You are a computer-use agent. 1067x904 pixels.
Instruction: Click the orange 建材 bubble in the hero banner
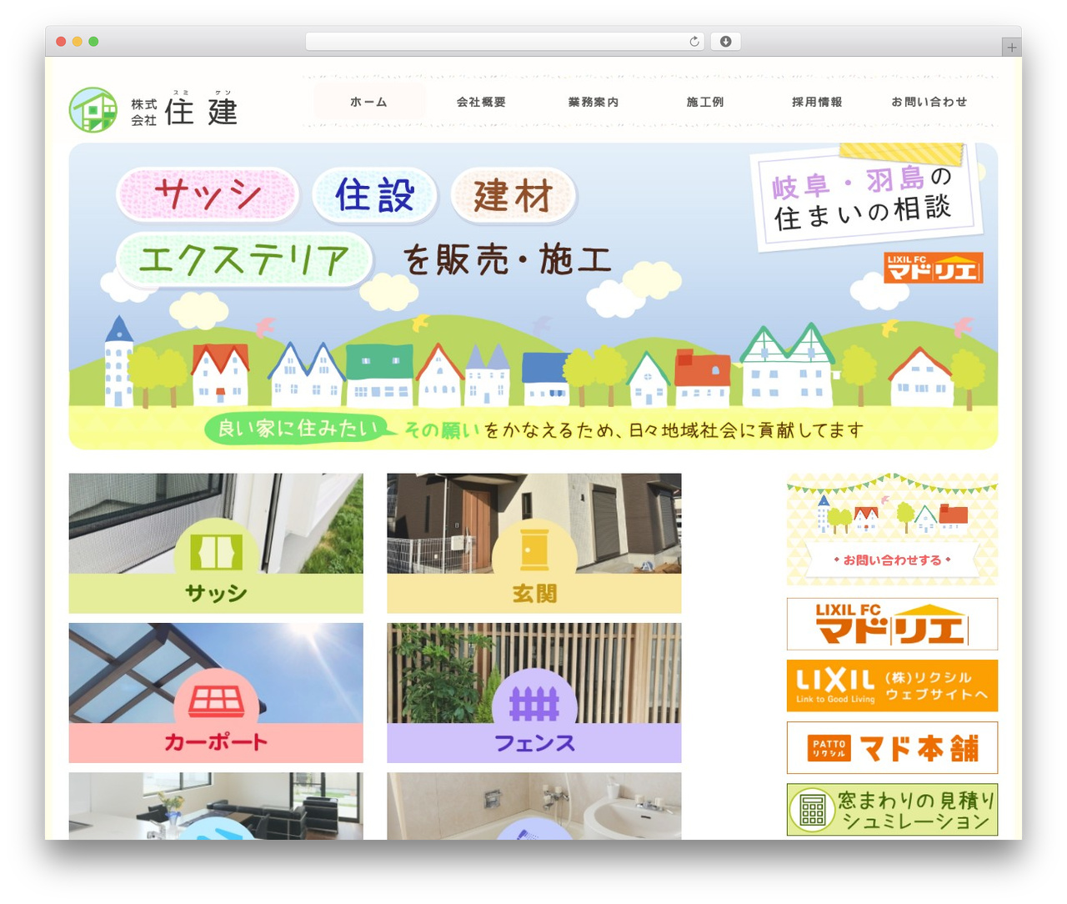[x=513, y=196]
